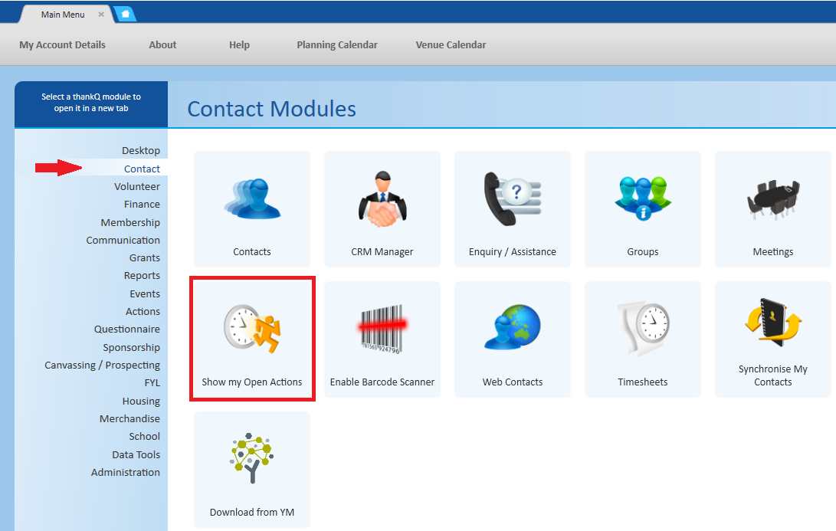Select FYL in the sidebar
The image size is (836, 531).
click(x=152, y=383)
